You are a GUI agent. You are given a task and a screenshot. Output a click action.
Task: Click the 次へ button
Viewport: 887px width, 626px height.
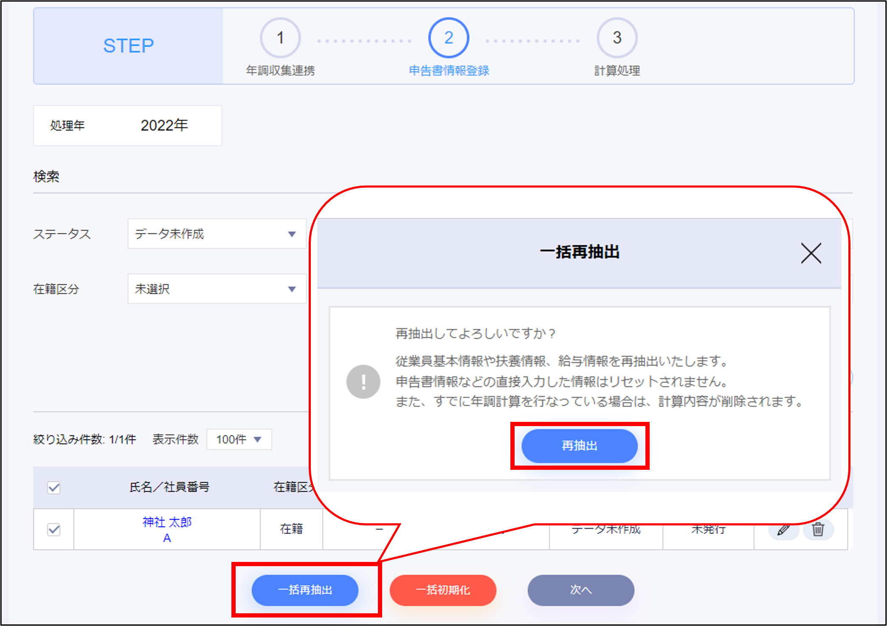pyautogui.click(x=580, y=590)
